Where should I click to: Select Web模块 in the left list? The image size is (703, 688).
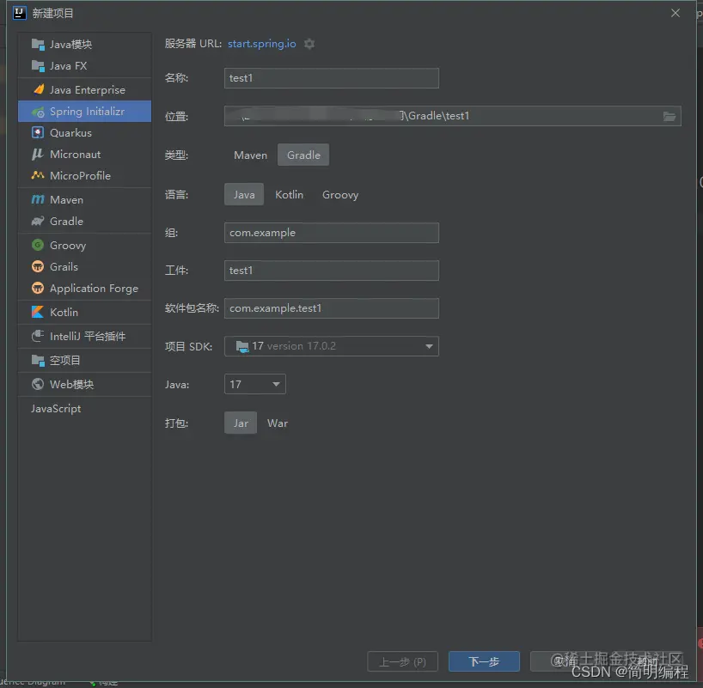point(85,384)
